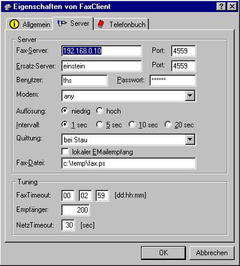Confirm settings with the OK button

[163, 253]
